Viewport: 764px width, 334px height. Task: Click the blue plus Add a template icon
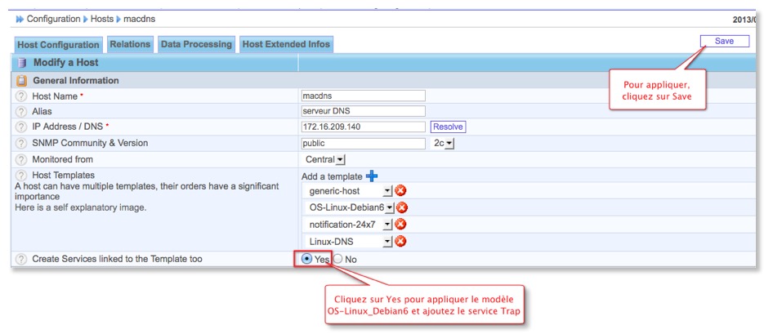[x=372, y=176]
